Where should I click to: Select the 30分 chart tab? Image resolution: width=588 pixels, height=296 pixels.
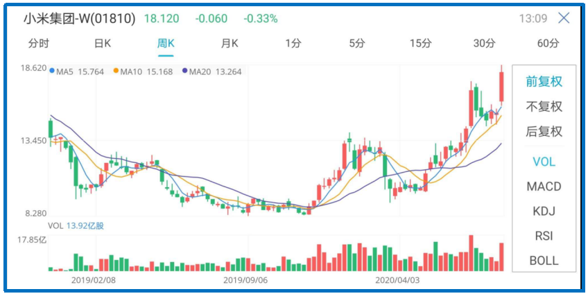point(484,43)
